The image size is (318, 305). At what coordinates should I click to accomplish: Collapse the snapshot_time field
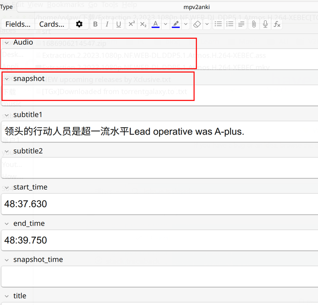[6, 260]
